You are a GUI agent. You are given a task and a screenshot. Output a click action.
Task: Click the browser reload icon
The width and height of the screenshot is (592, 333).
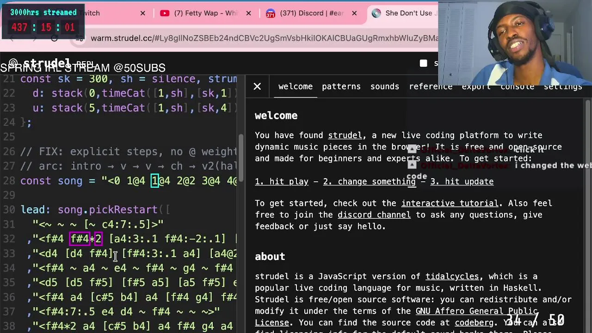54,38
